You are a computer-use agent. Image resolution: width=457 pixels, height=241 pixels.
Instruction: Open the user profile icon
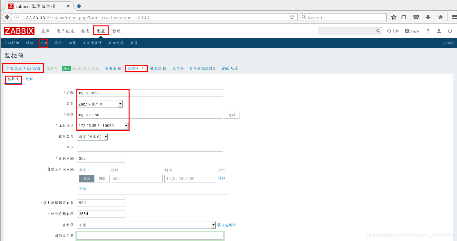pos(439,31)
